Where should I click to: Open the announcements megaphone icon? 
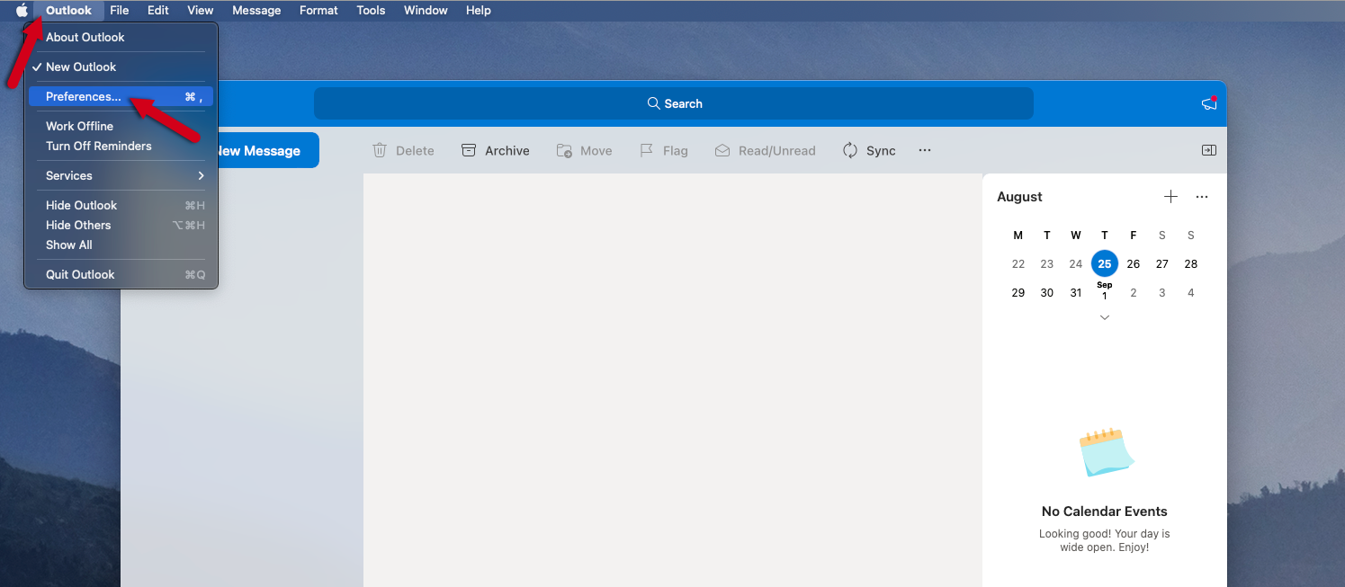1209,103
